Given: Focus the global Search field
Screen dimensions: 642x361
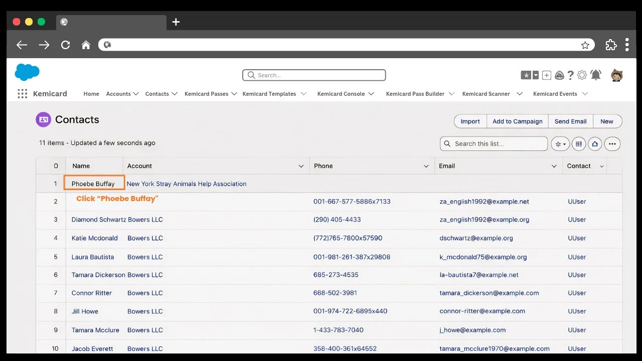Looking at the screenshot, I should tap(314, 75).
